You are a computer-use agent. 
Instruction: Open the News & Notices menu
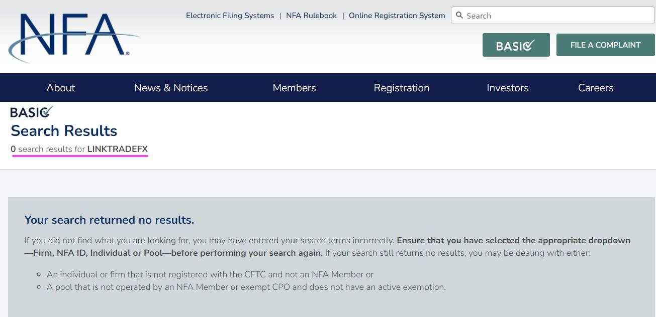(171, 88)
